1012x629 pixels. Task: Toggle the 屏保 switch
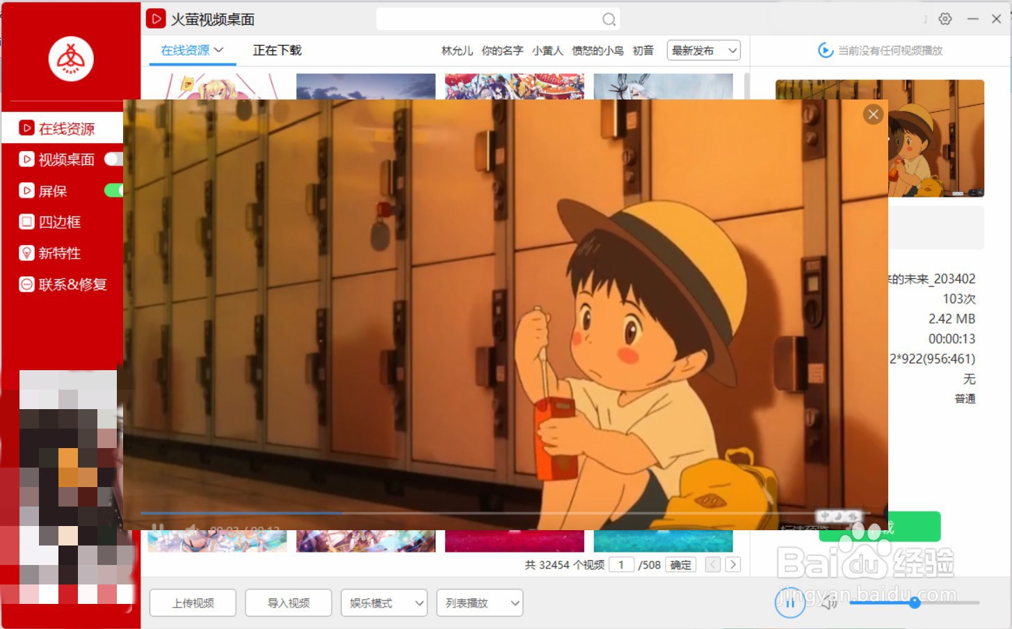click(x=113, y=190)
